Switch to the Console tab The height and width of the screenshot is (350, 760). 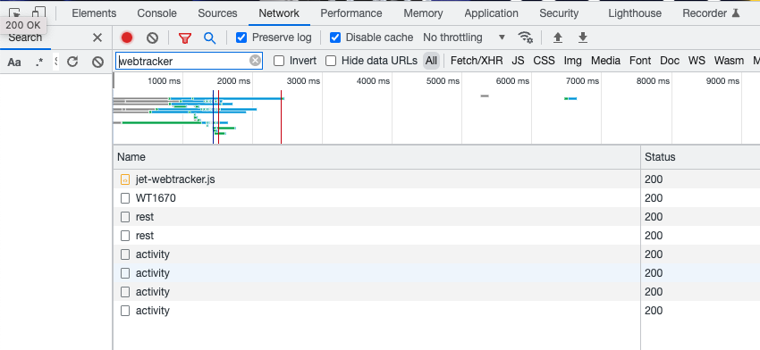click(157, 13)
